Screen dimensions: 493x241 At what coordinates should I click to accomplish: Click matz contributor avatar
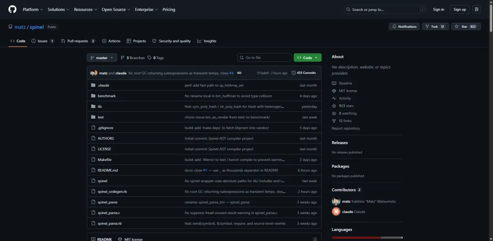click(x=336, y=201)
